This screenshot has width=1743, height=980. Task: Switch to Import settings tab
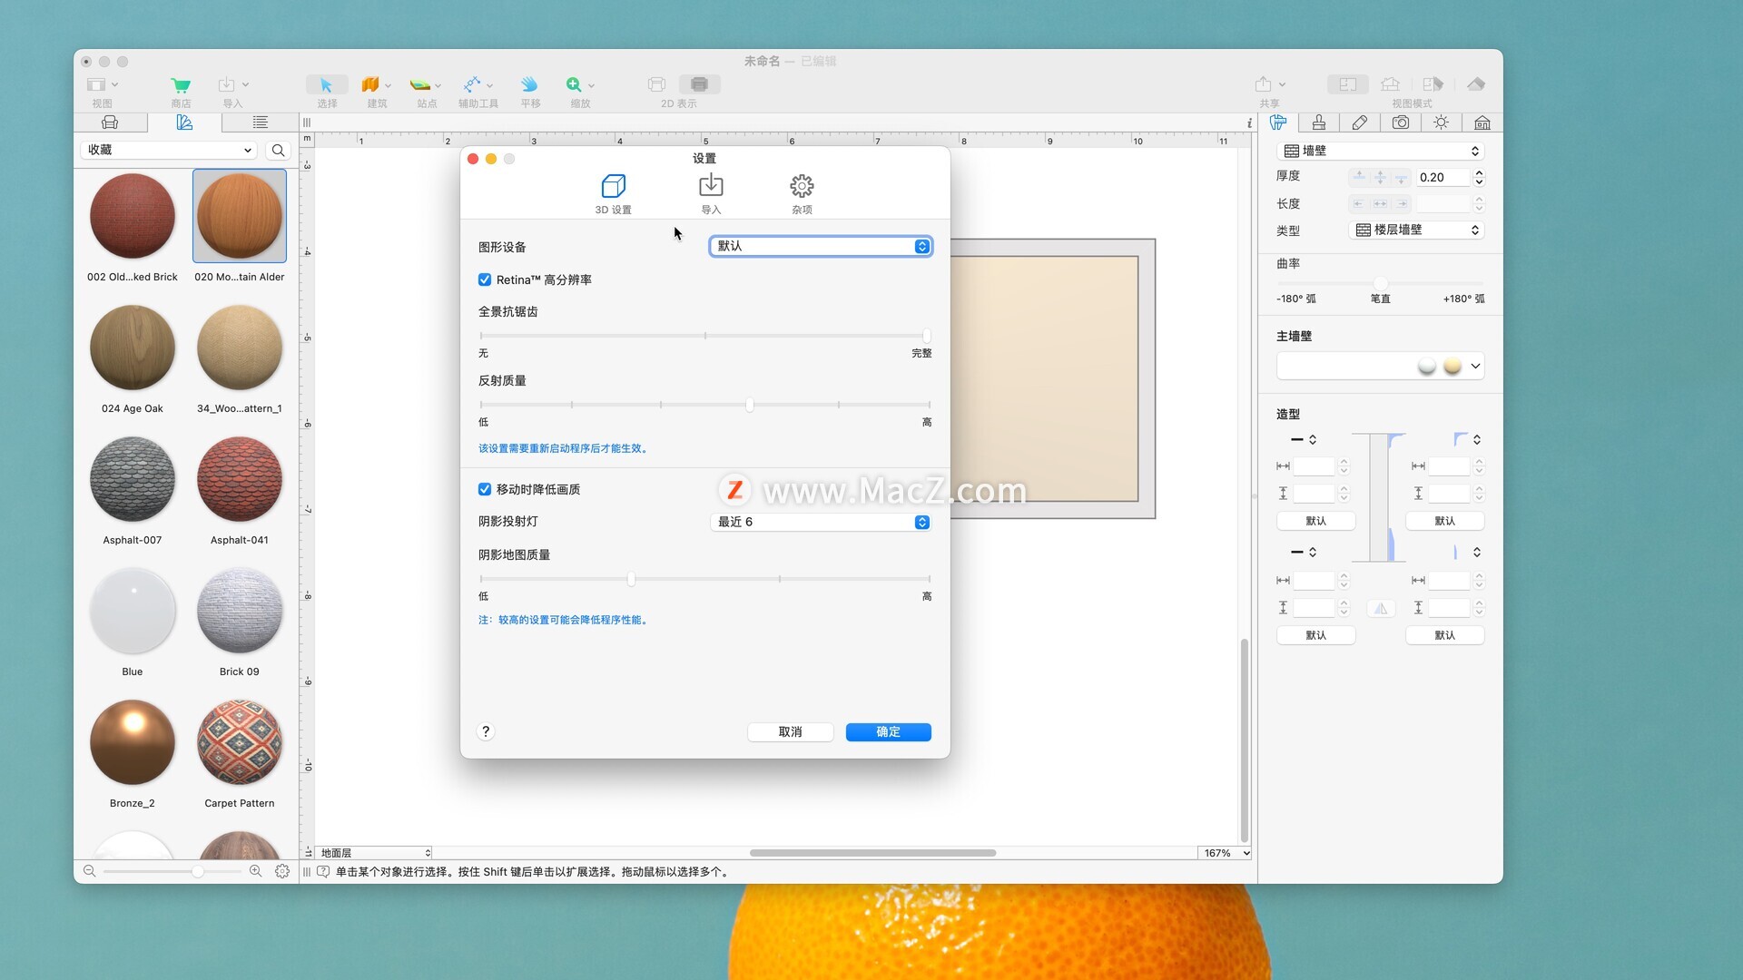[711, 194]
